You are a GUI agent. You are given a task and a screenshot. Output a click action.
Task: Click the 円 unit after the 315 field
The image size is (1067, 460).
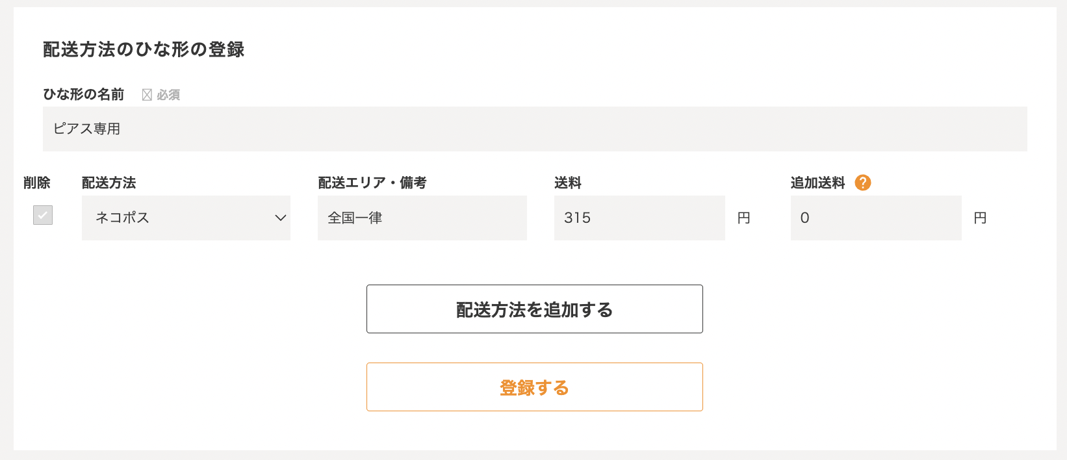(744, 218)
